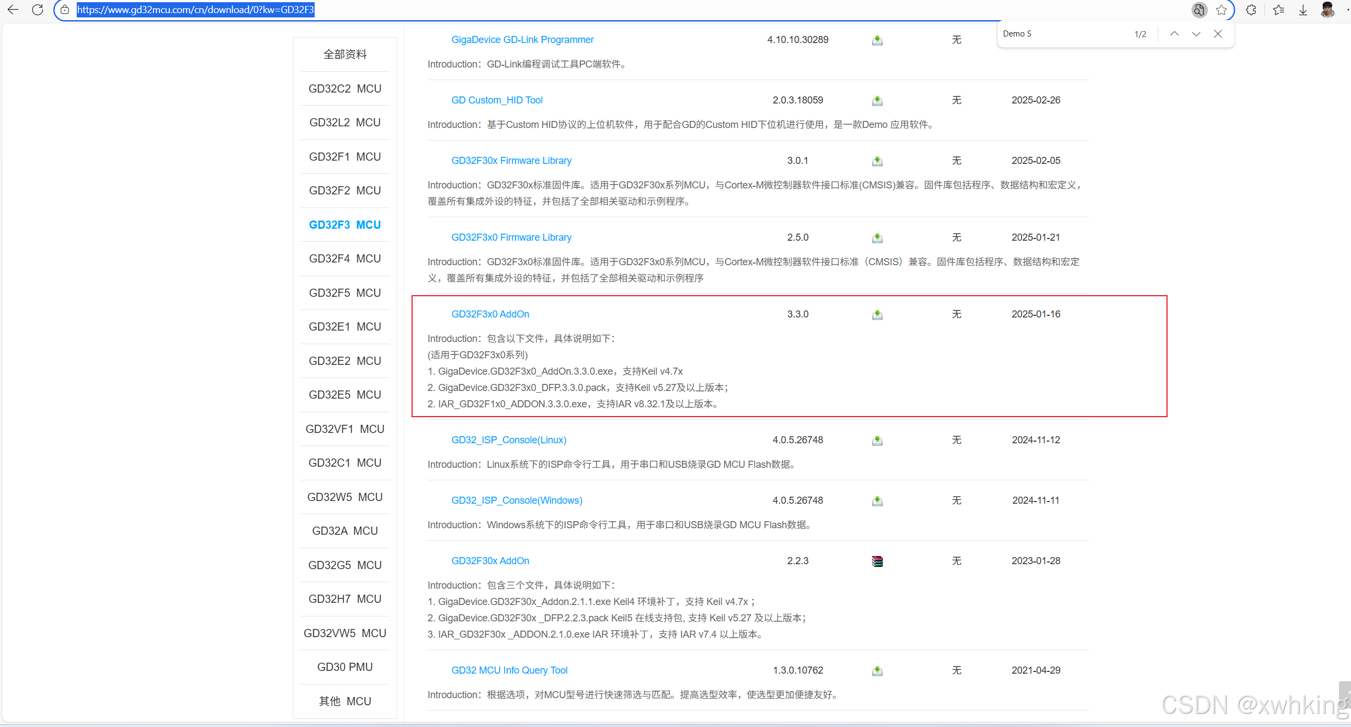Add this page to favorites star icon

click(x=1221, y=10)
